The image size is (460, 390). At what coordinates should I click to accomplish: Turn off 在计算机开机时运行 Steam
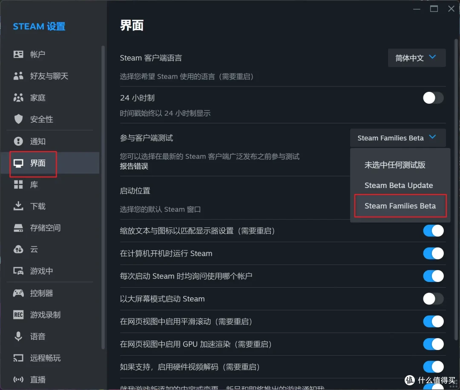pos(433,253)
